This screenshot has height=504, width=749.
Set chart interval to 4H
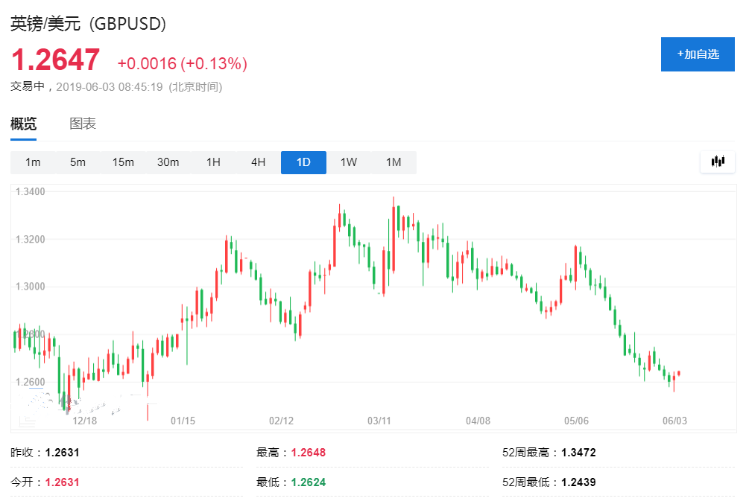pos(258,162)
